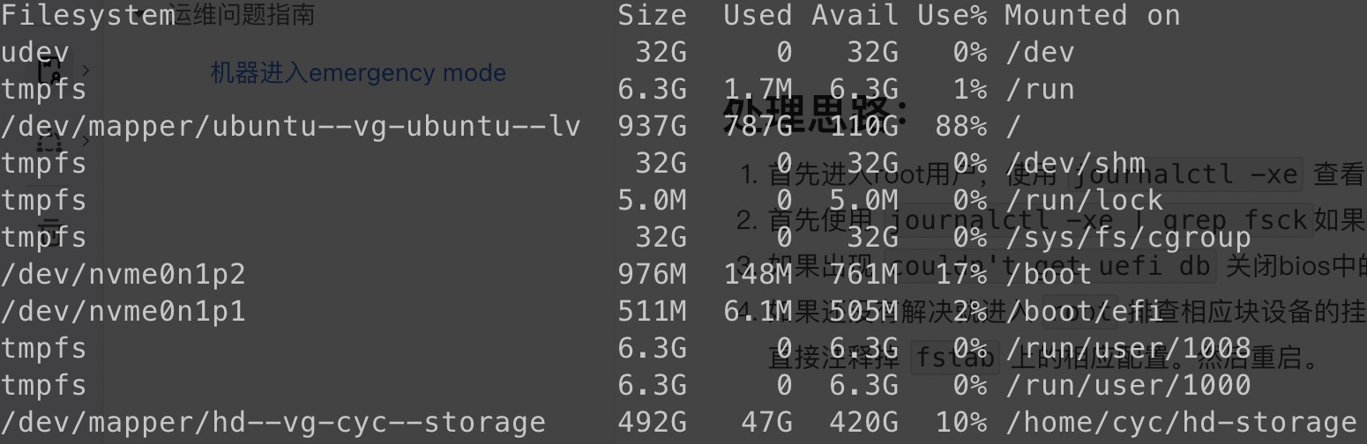Click the /home/cyc/hd-storage mount path
The height and width of the screenshot is (444, 1367).
pos(1180,422)
